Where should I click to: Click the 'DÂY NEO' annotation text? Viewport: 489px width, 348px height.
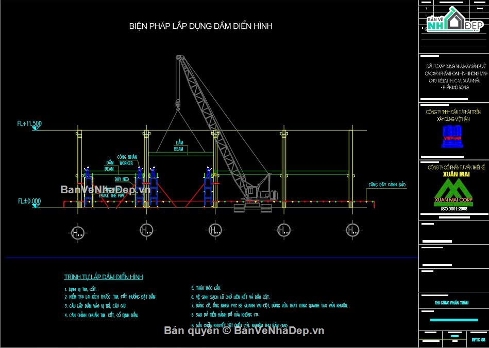tap(122, 179)
